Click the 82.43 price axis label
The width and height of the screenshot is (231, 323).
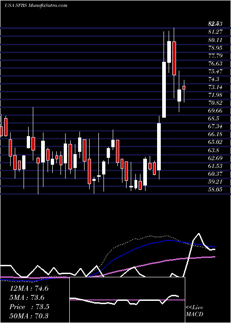point(215,24)
